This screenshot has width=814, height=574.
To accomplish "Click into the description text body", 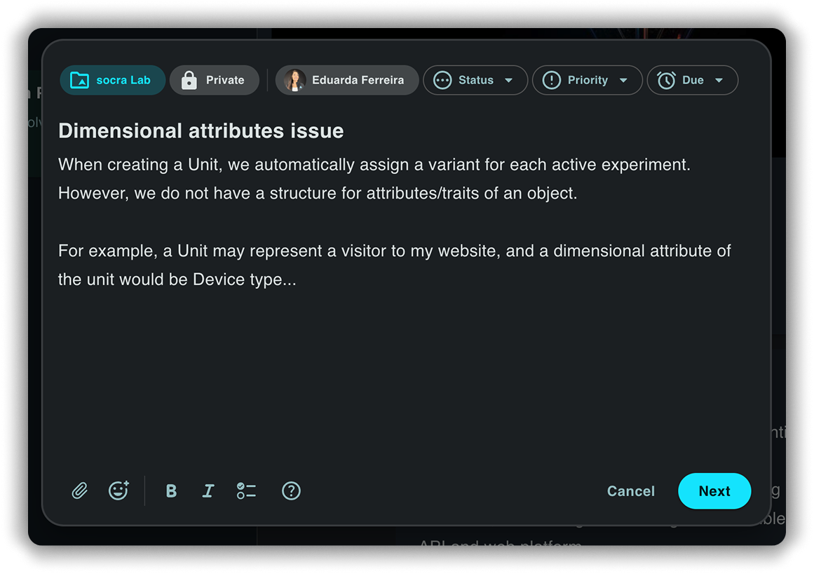I will click(393, 221).
